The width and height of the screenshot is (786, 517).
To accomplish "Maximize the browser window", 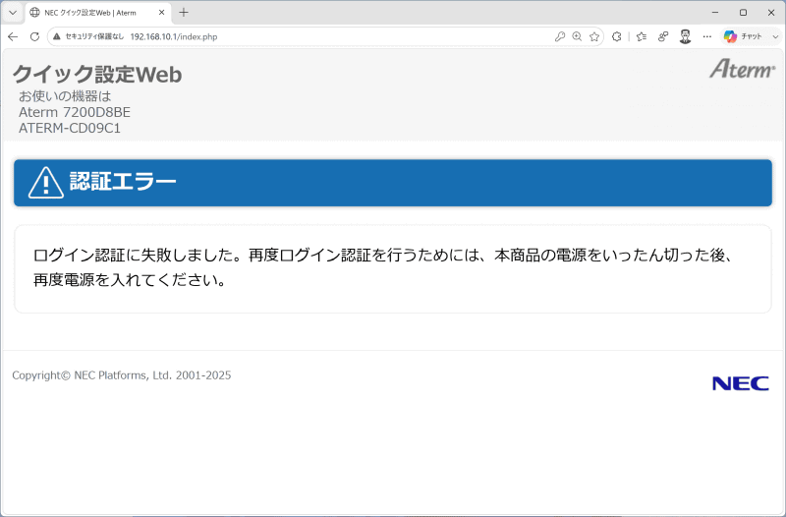I will coord(744,13).
